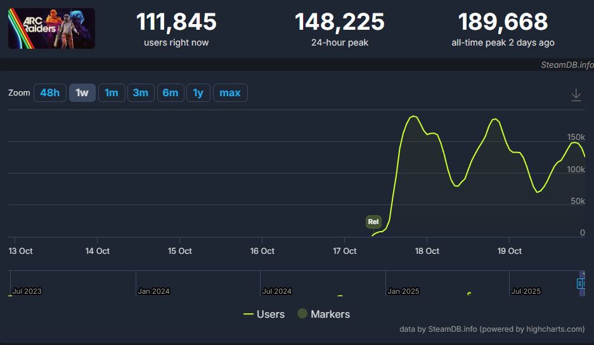Click Jul 2025 in the navigator
This screenshot has width=594, height=345.
tap(526, 291)
